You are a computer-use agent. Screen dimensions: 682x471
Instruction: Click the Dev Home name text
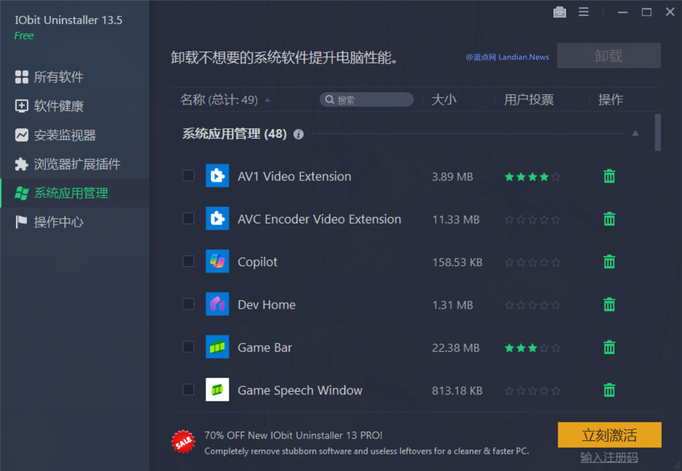point(266,305)
